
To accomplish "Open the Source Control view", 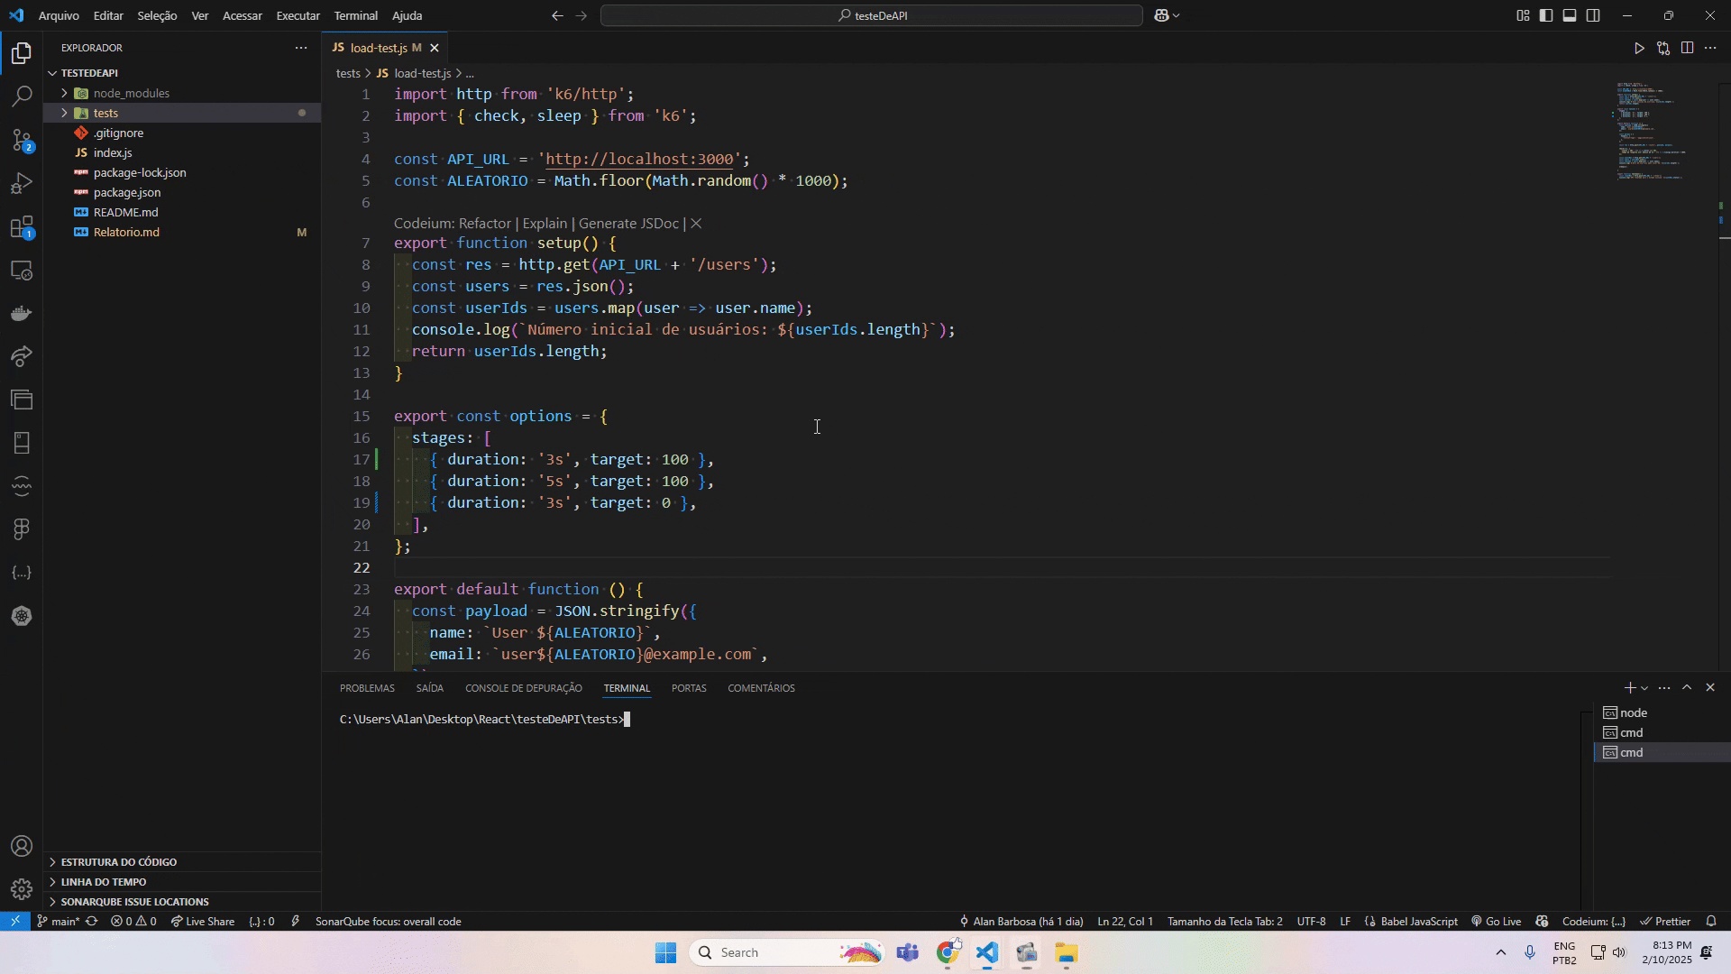I will click(x=22, y=140).
